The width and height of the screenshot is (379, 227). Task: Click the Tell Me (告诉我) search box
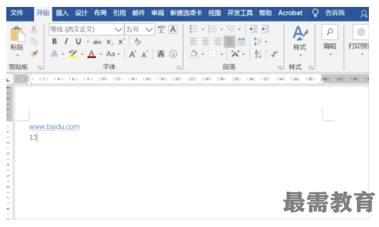click(335, 13)
